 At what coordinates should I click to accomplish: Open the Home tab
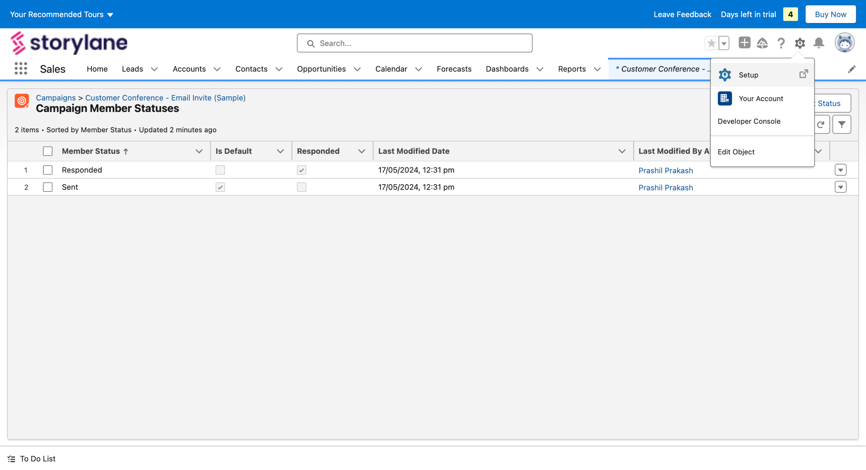click(97, 69)
